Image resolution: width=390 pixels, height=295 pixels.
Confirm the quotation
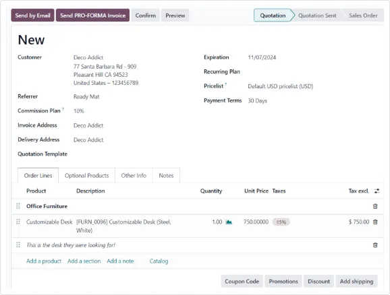pos(146,15)
